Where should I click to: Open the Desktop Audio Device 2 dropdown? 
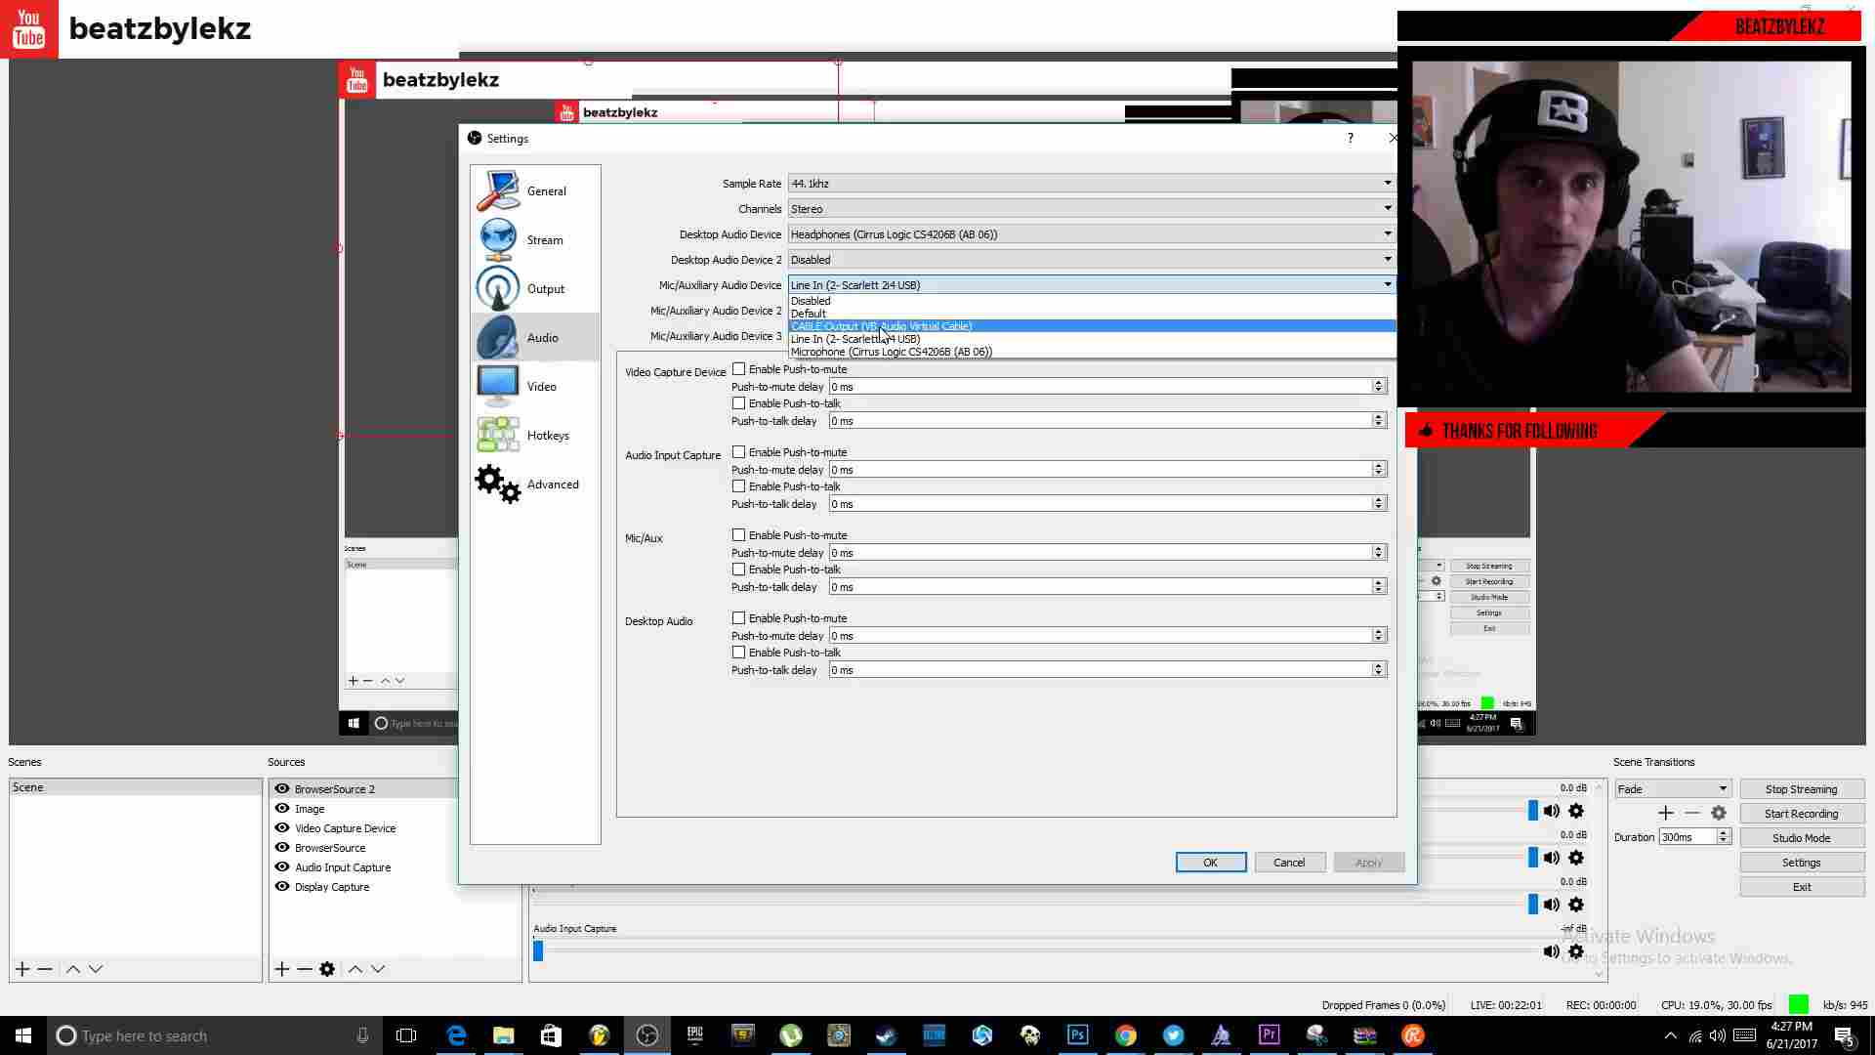point(1092,260)
